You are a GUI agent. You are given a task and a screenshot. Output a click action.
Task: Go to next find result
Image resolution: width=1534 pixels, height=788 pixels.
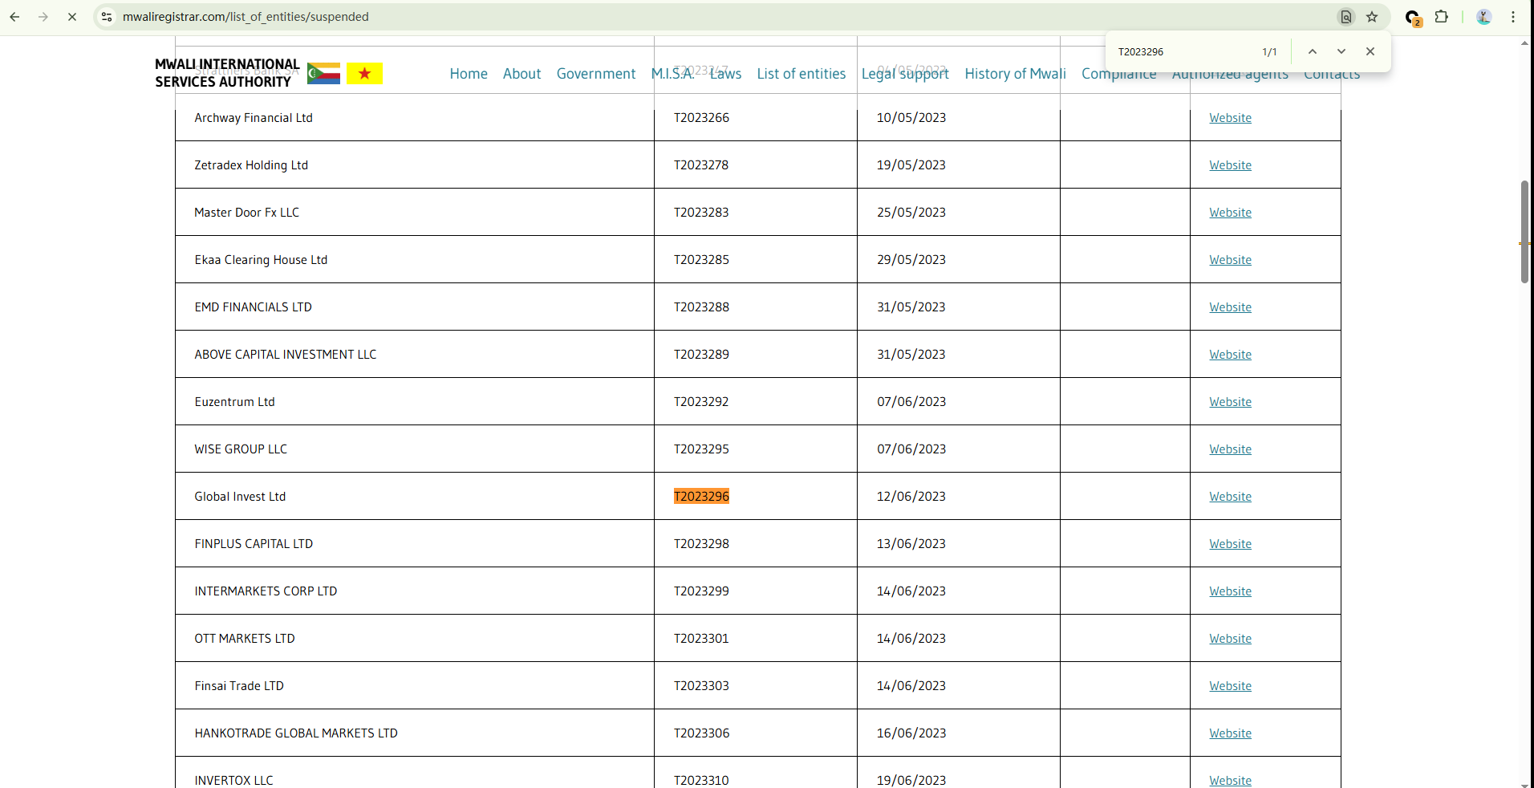click(x=1341, y=51)
